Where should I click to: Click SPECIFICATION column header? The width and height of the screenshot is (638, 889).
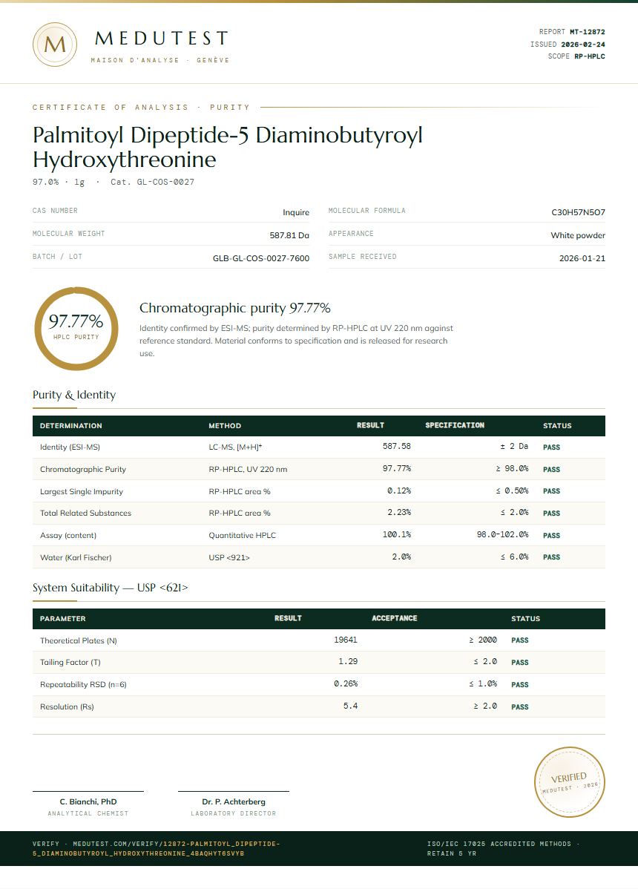(x=455, y=425)
